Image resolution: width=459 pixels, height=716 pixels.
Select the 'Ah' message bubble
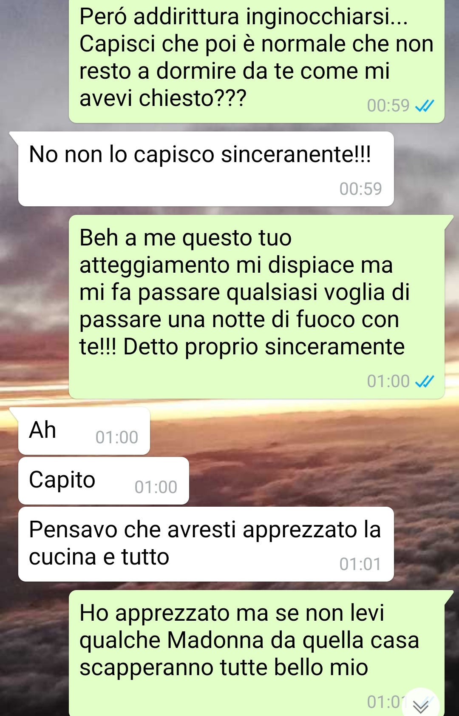84,431
